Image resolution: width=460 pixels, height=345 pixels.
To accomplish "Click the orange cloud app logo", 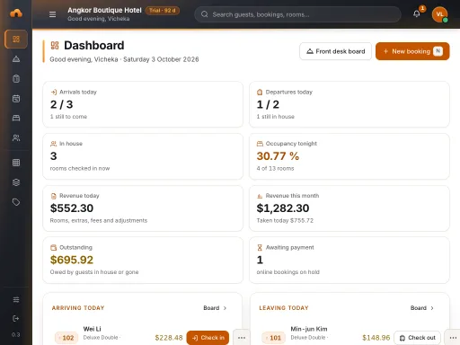I will point(16,13).
